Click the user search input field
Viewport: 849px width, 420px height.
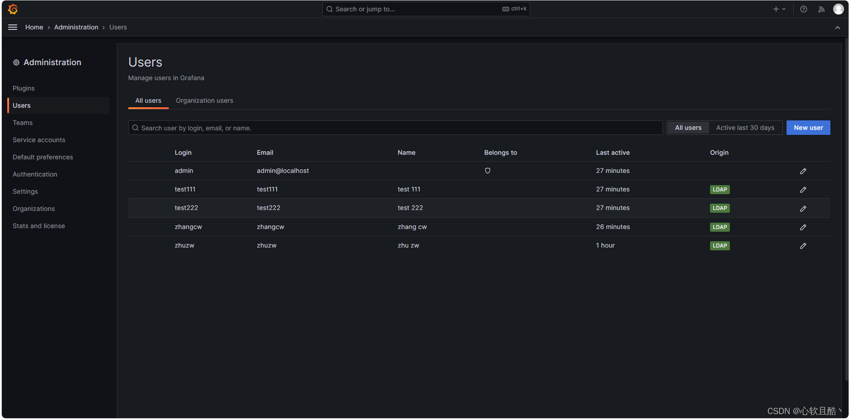pyautogui.click(x=394, y=128)
